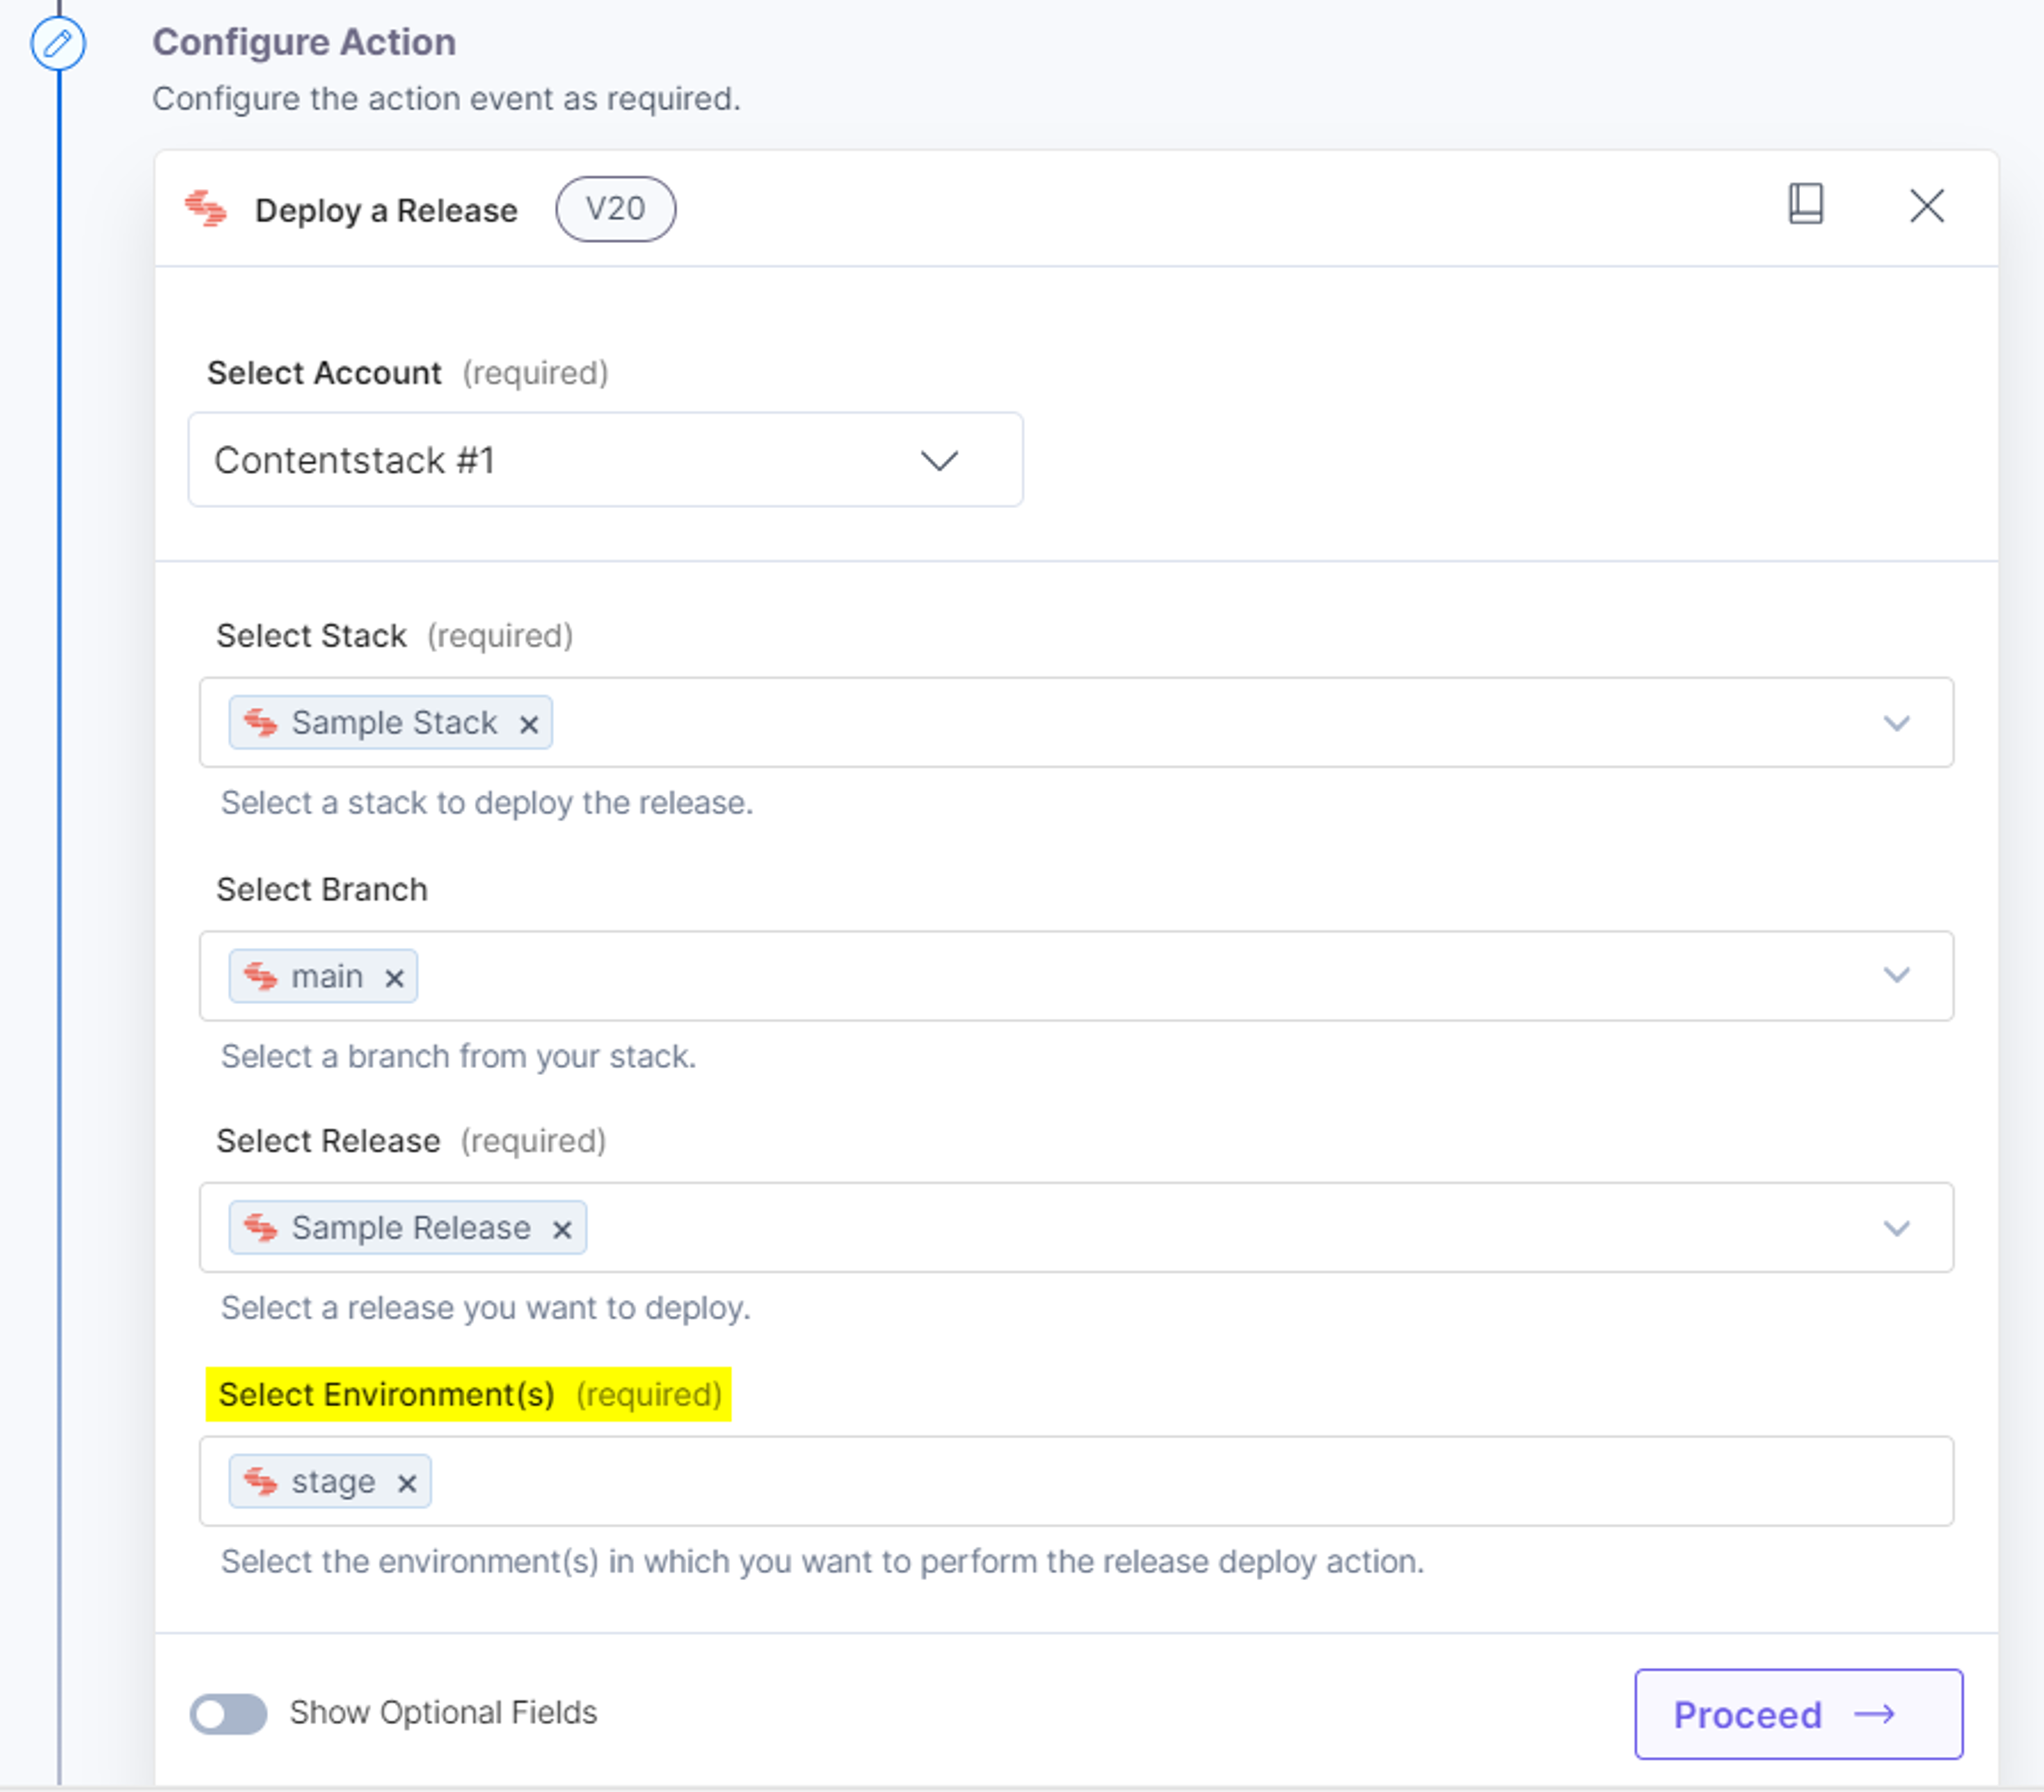2044x1792 pixels.
Task: Click inside the Select Environment(s) field
Action: point(1076,1481)
